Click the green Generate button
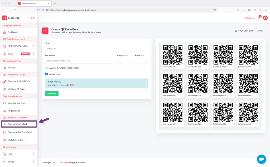This screenshot has height=167, width=270. pyautogui.click(x=52, y=93)
